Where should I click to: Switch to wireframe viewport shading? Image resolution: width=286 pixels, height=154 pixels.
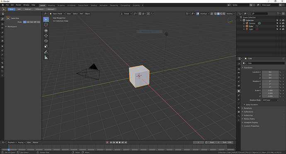216,14
